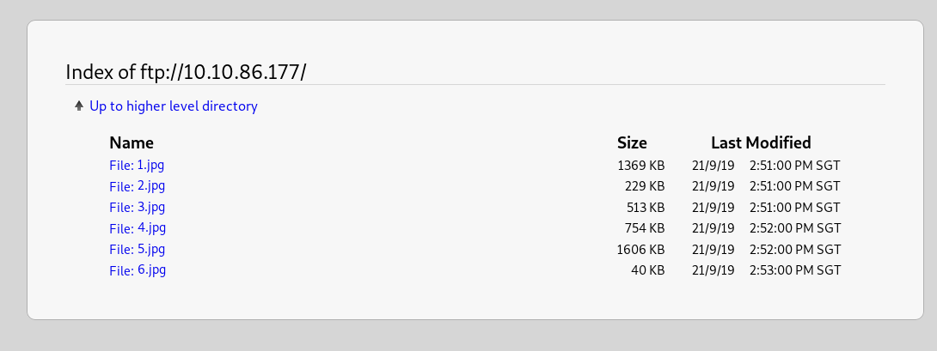
Task: Click the 229 KB size value
Action: point(645,186)
